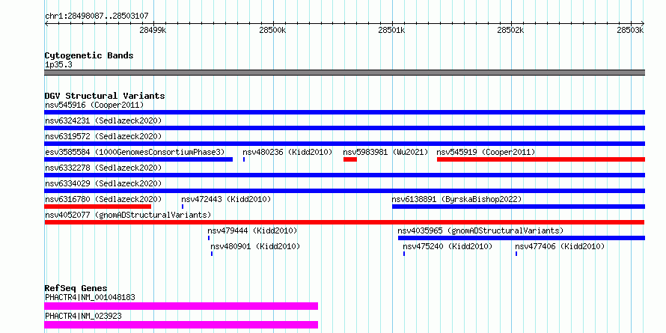
Task: Click the 28502k ruler tick label
Action: (511, 30)
